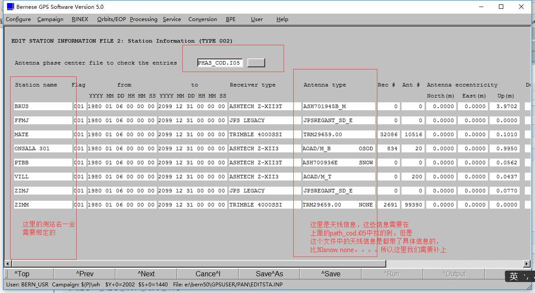Click Rec # value 834

388,148
